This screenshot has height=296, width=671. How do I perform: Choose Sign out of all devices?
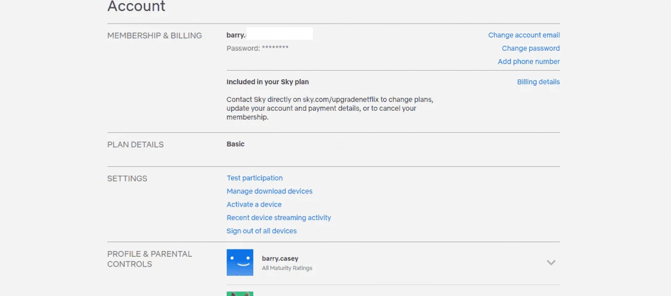[262, 231]
